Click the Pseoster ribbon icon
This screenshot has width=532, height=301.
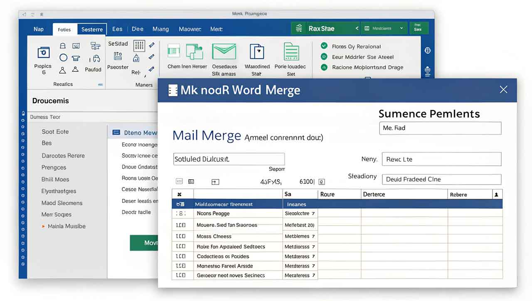click(x=118, y=55)
